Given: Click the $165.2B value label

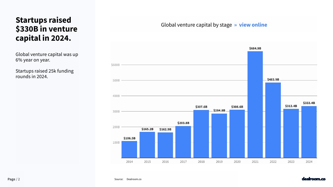Looking at the screenshot, I should click(147, 129).
